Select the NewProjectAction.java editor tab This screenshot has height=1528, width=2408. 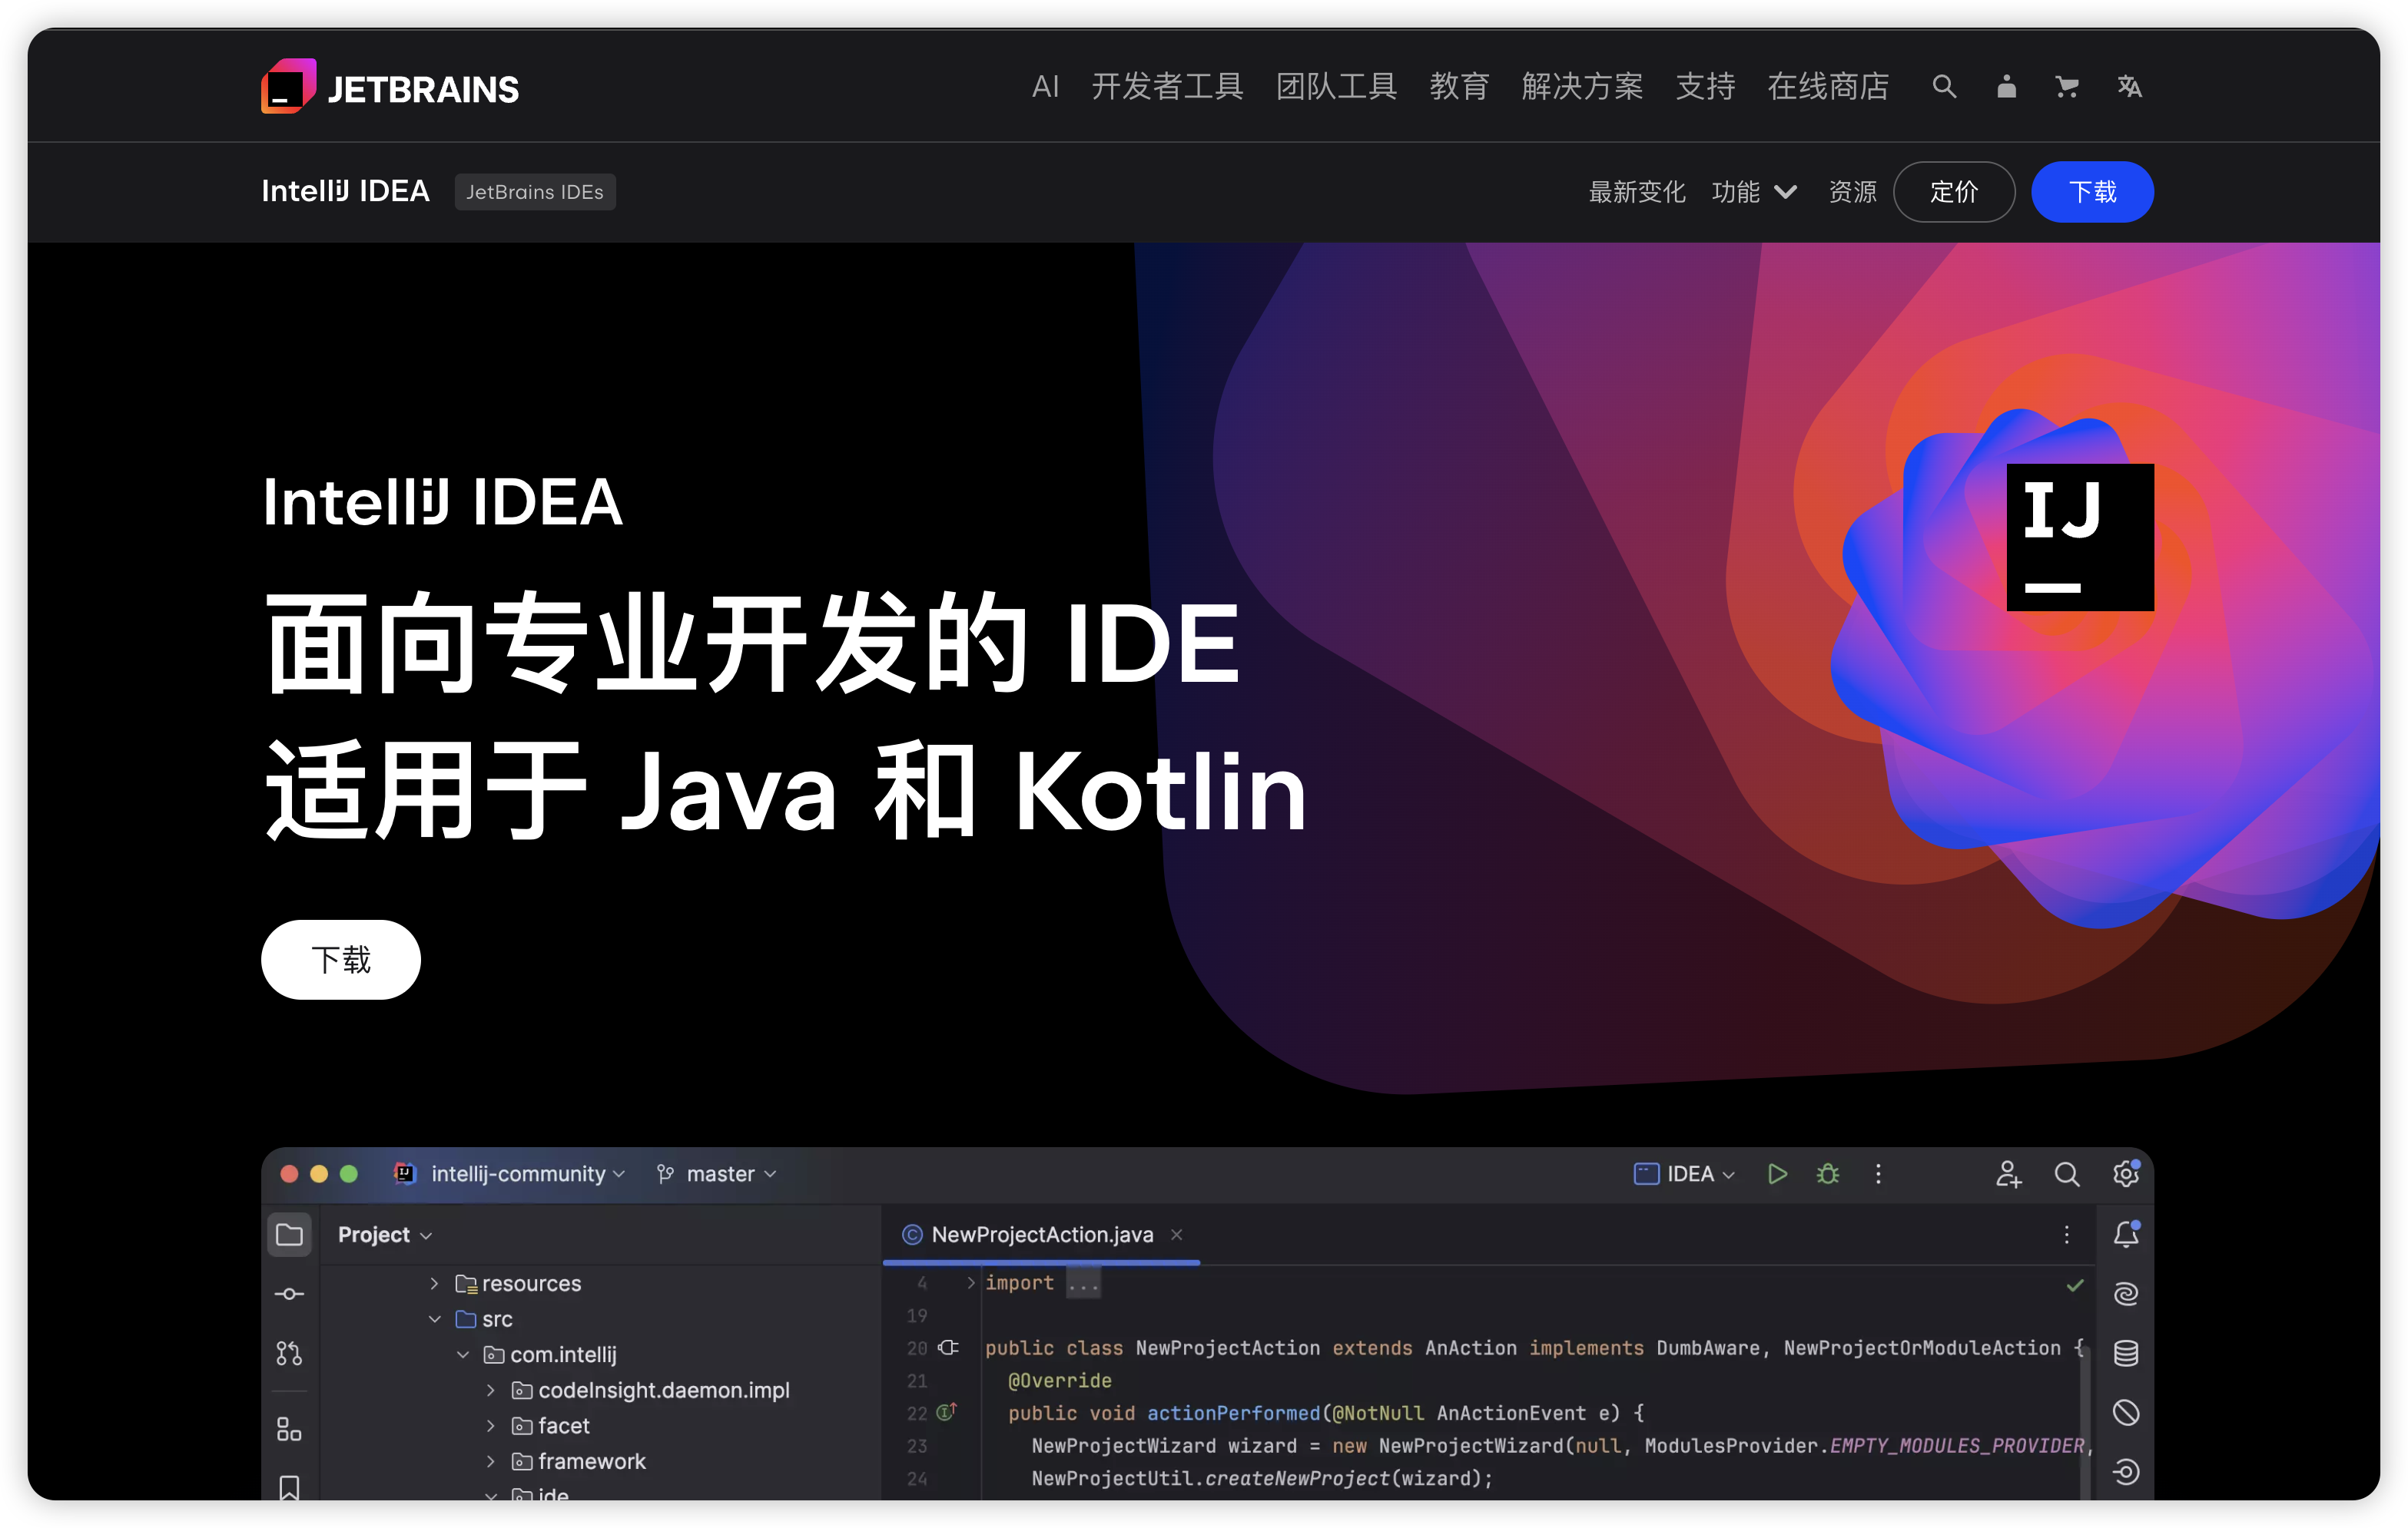click(1040, 1234)
